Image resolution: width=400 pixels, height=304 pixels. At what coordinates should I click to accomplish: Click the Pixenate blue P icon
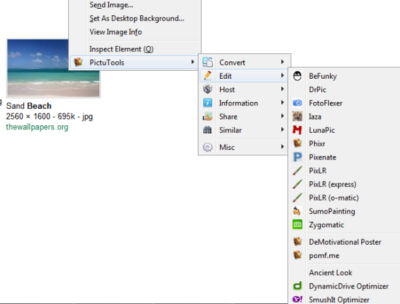(x=298, y=157)
